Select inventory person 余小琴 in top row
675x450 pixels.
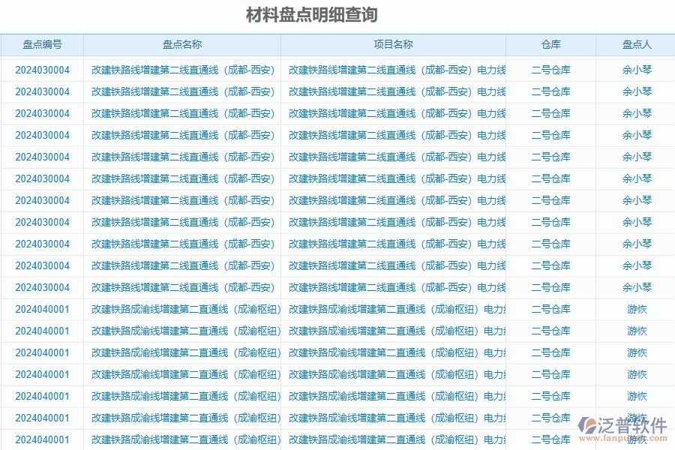point(634,71)
